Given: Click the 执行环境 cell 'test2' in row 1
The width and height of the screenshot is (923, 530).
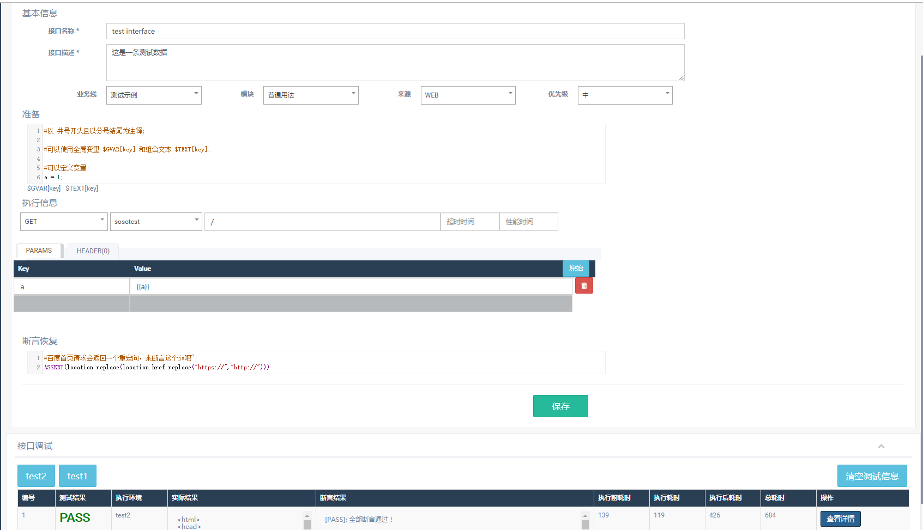Looking at the screenshot, I should [x=123, y=515].
